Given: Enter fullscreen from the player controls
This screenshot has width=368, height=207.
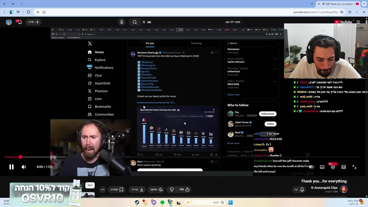Looking at the screenshot, I should pos(354,167).
